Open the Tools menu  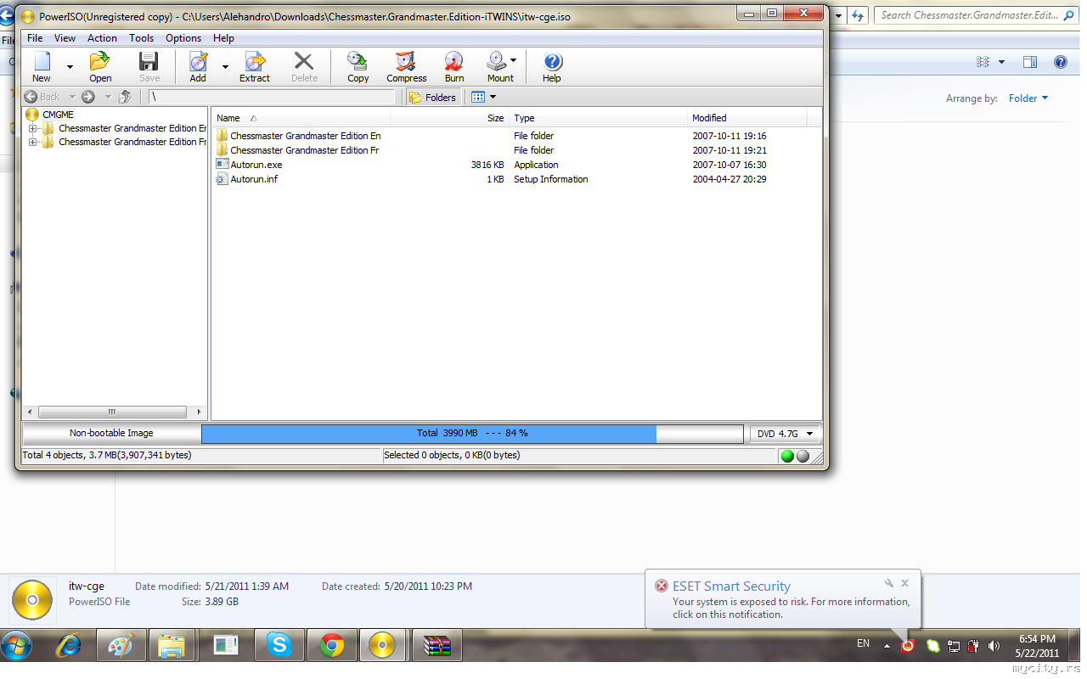point(142,38)
